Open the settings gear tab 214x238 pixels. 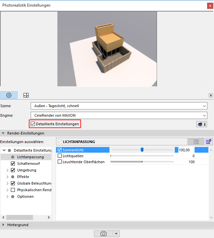[9, 95]
